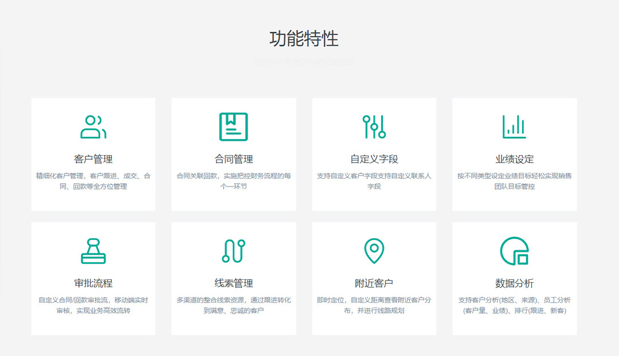Open the 附近客户 heading
The width and height of the screenshot is (619, 356).
pyautogui.click(x=374, y=283)
